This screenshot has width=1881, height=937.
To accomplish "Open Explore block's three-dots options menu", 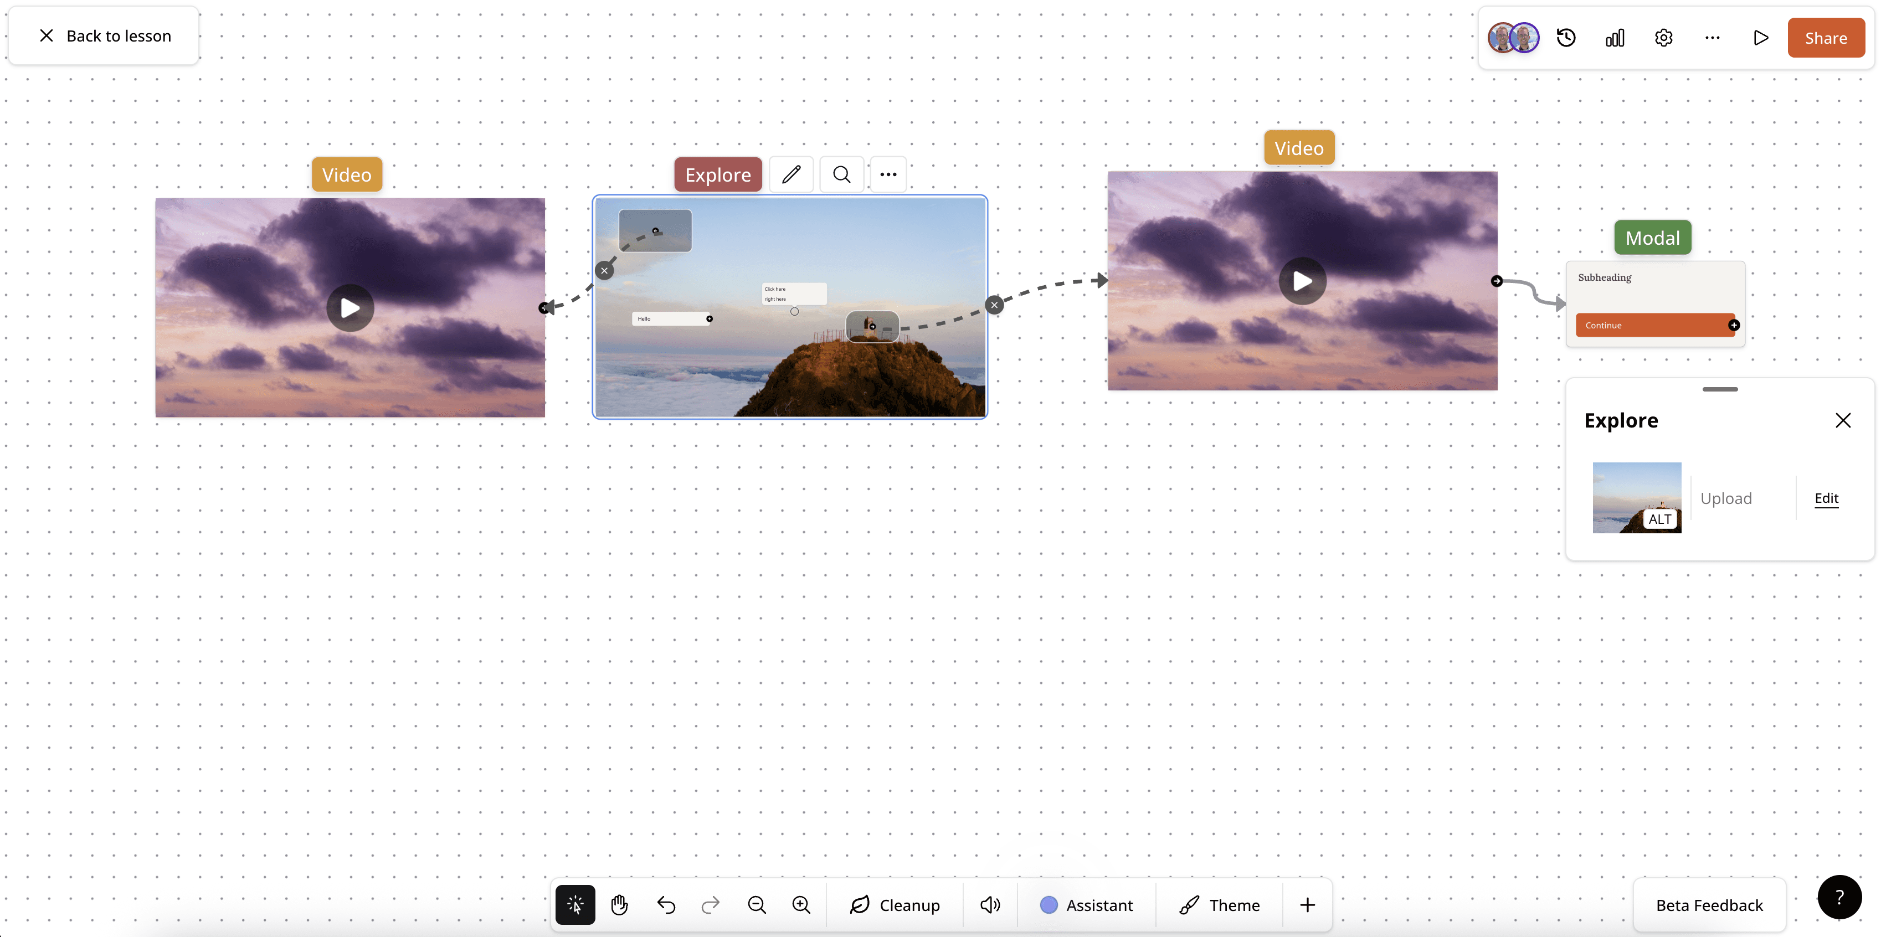I will (x=888, y=174).
